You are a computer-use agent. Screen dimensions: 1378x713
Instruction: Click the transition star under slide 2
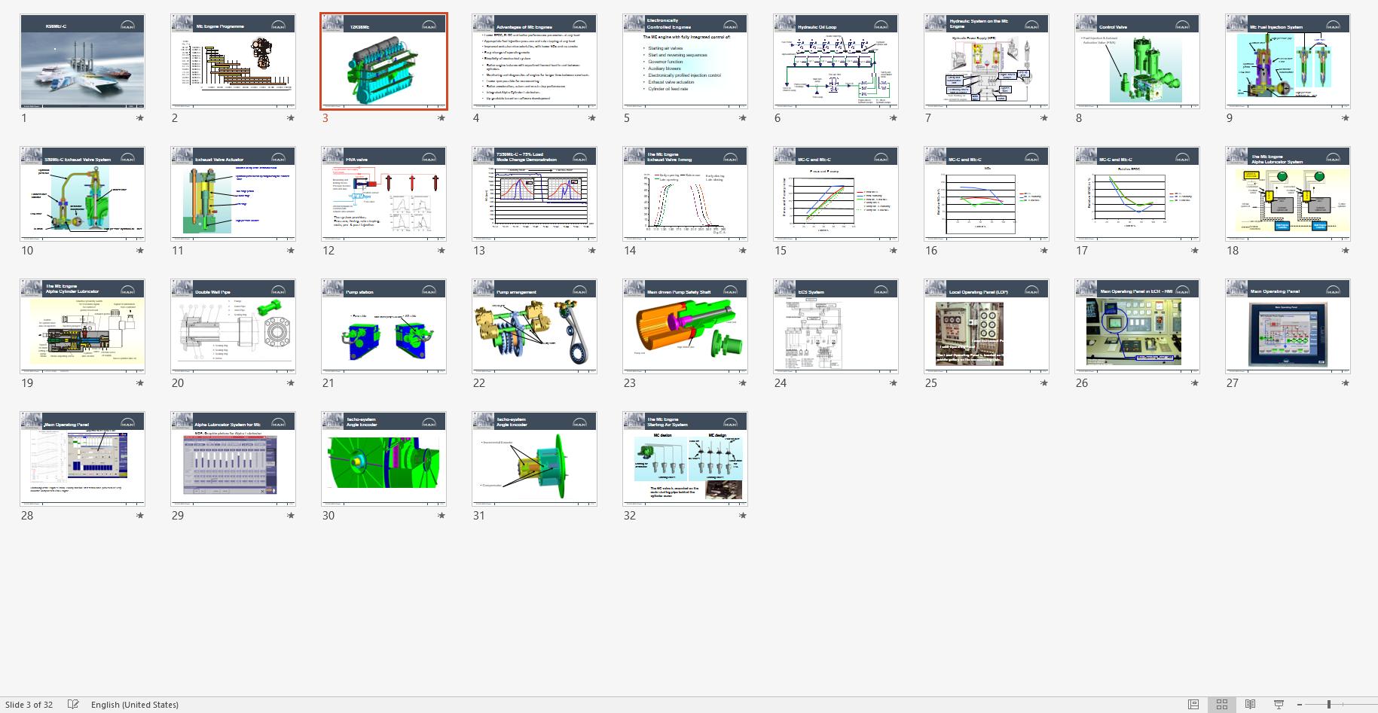point(291,118)
